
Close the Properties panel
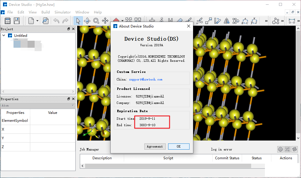(x=73, y=99)
